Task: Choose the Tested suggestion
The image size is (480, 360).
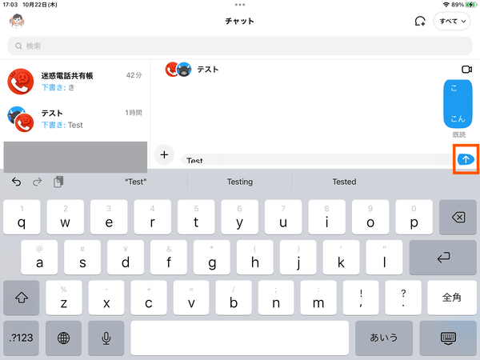Action: coord(344,182)
